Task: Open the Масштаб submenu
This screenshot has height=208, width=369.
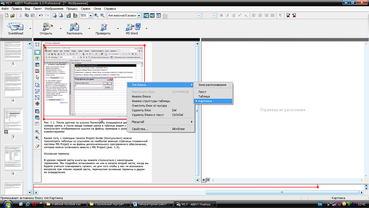Action: click(161, 122)
